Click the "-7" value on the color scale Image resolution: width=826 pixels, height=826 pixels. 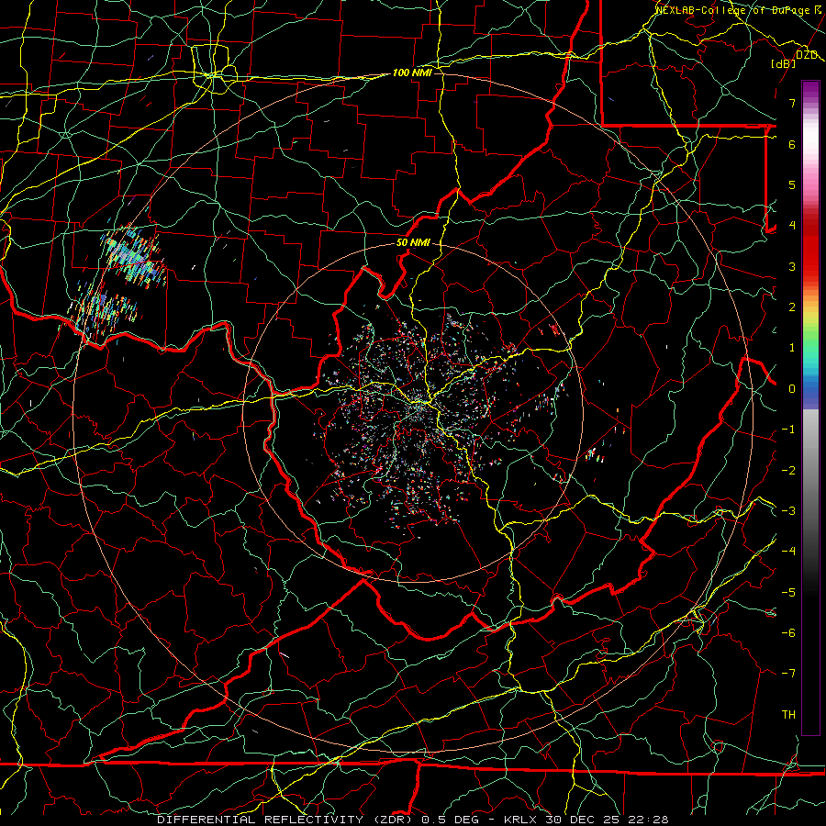(788, 674)
